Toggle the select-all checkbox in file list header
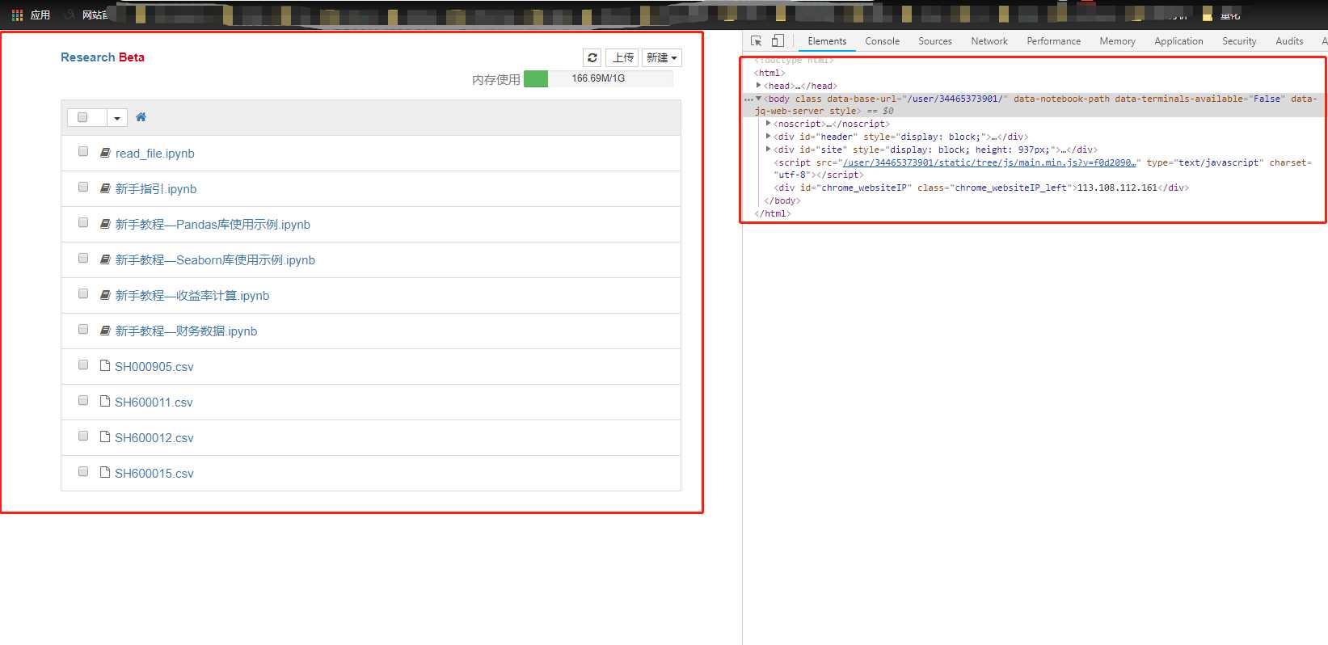The height and width of the screenshot is (645, 1328). (x=82, y=117)
